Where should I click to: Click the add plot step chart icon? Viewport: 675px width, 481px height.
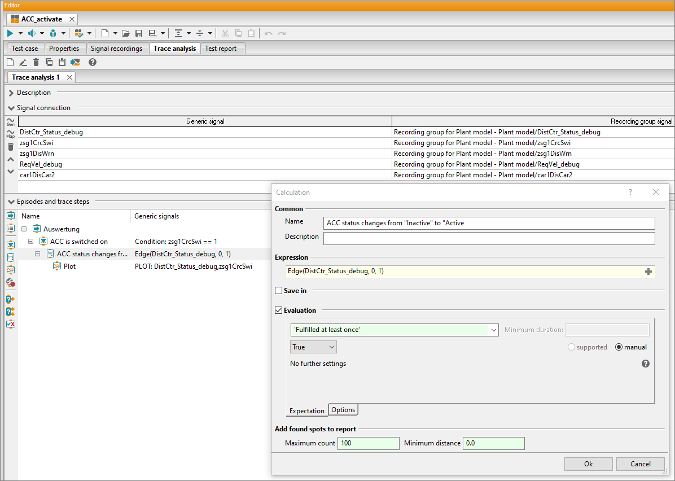[11, 269]
